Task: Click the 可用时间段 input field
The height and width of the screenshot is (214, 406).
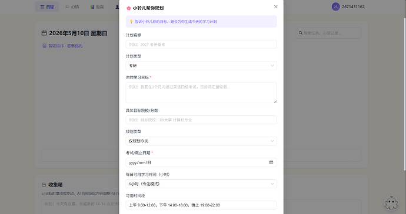Action: click(201, 205)
